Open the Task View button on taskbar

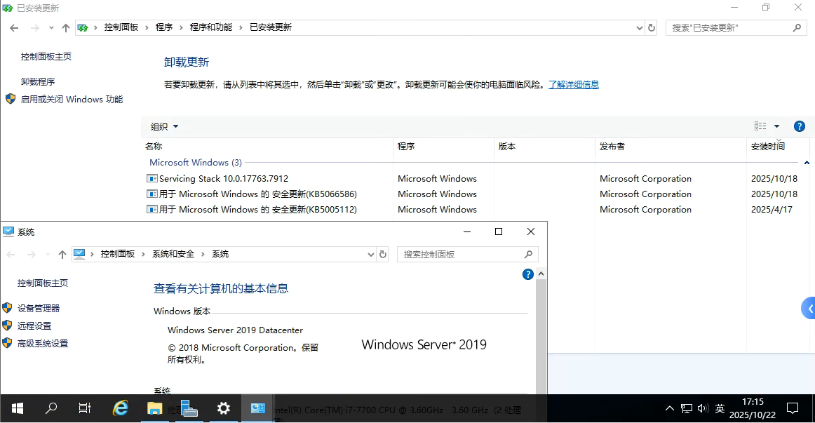point(84,408)
